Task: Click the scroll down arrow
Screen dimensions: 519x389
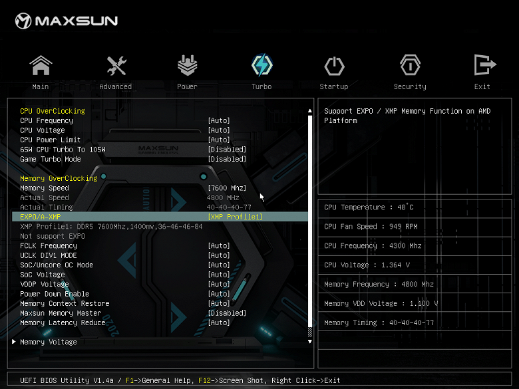Action: pyautogui.click(x=310, y=342)
